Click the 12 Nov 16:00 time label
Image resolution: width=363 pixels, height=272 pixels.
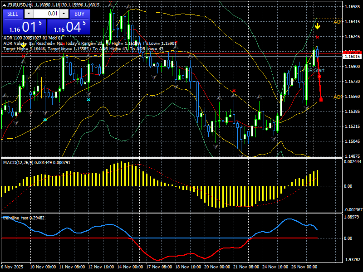[101, 267]
